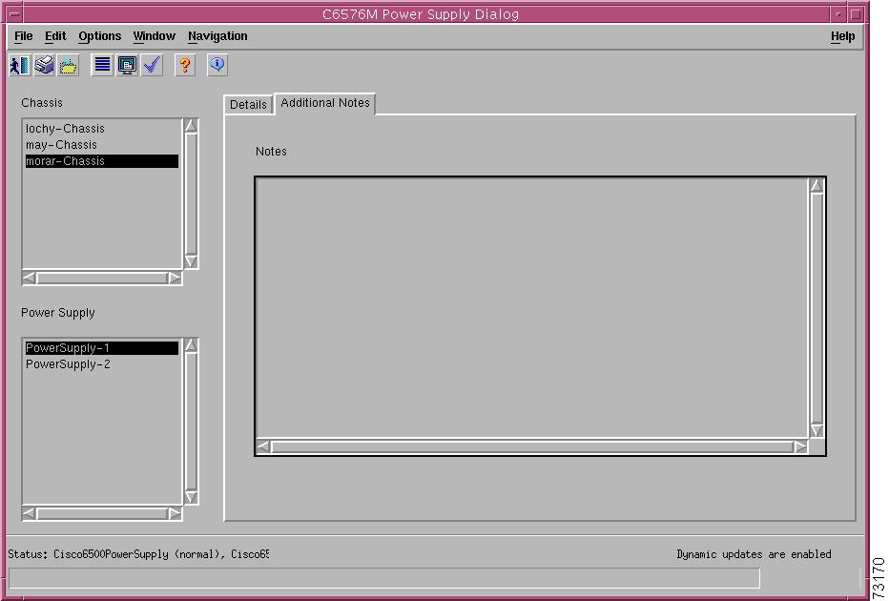Click the orange question mark icon
The height and width of the screenshot is (601, 889).
[184, 65]
